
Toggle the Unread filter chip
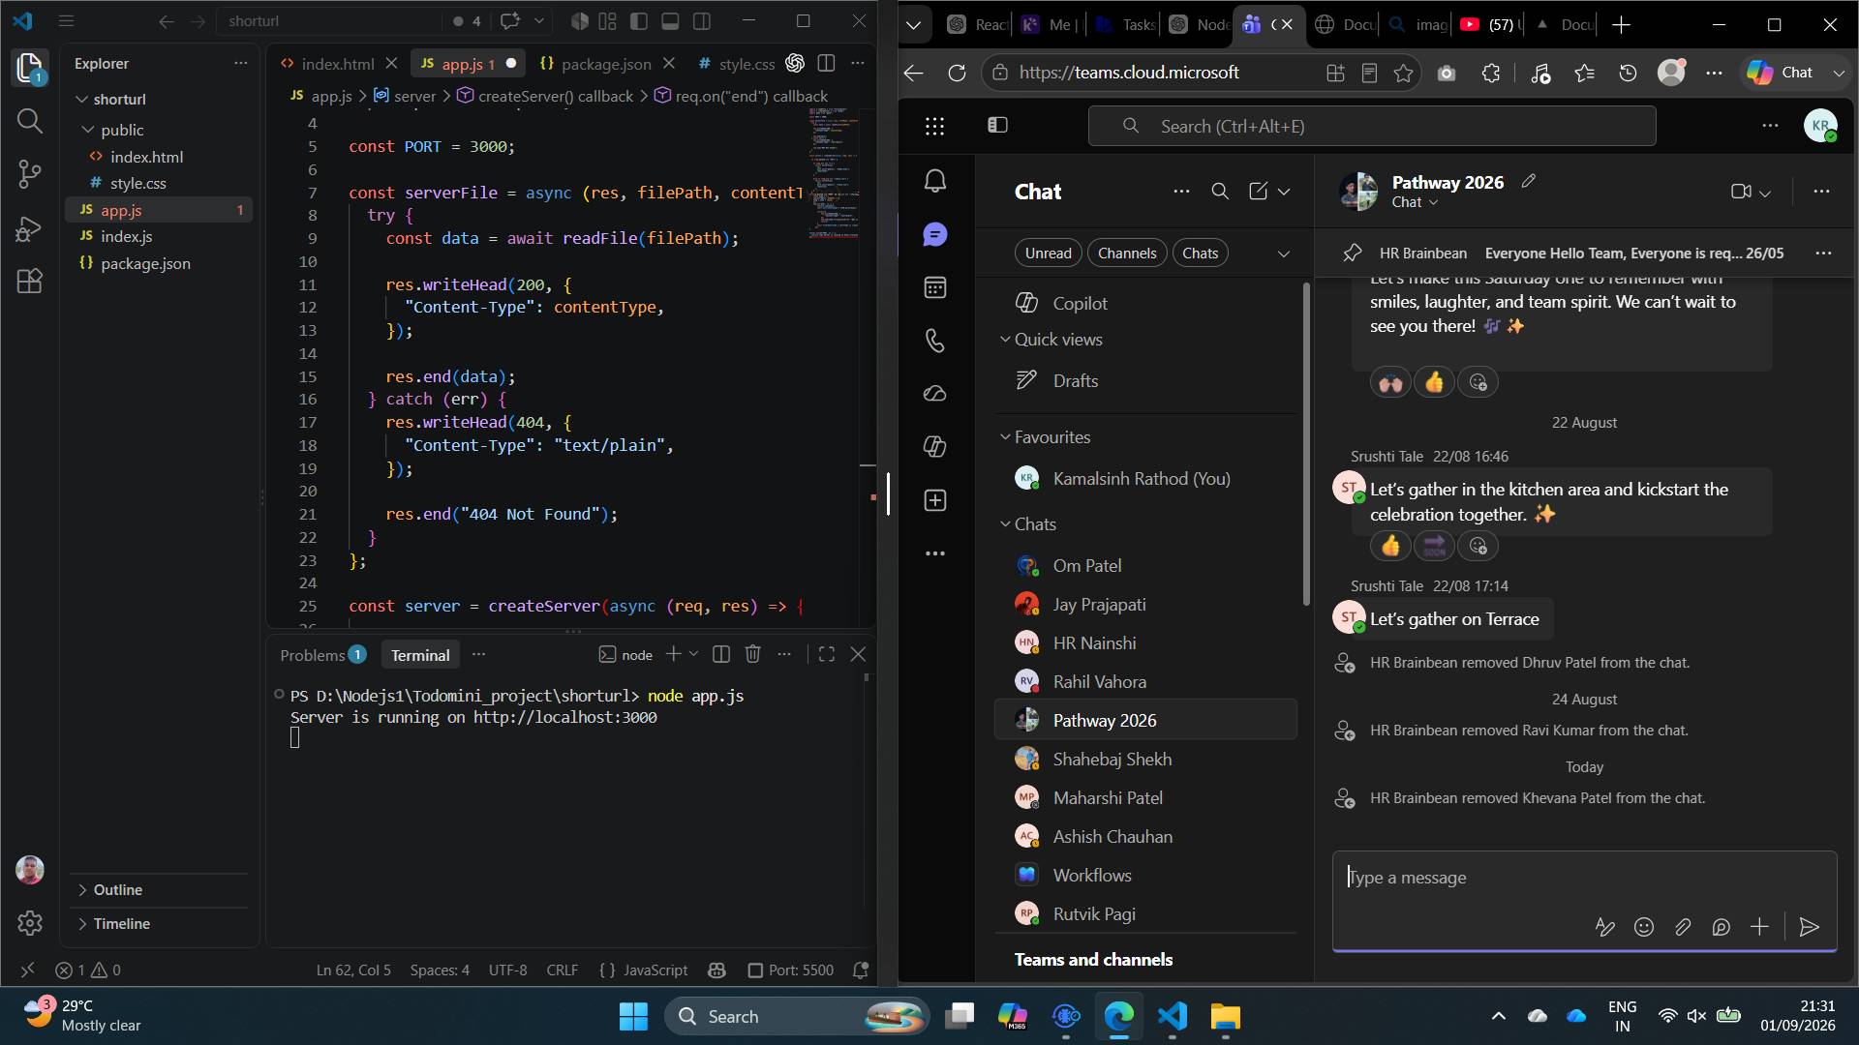coord(1049,253)
